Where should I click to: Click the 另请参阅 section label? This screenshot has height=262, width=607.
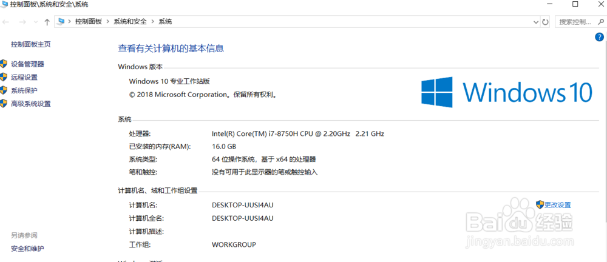(x=24, y=235)
